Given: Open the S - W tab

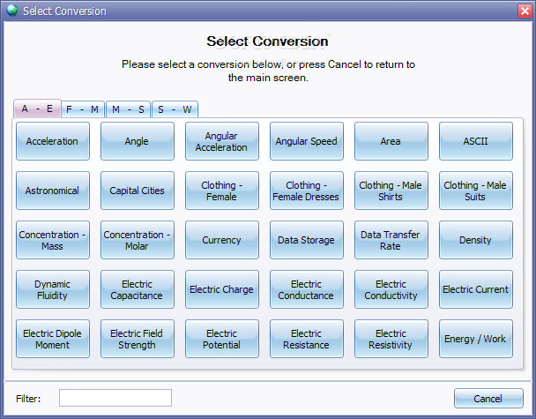Looking at the screenshot, I should [174, 109].
